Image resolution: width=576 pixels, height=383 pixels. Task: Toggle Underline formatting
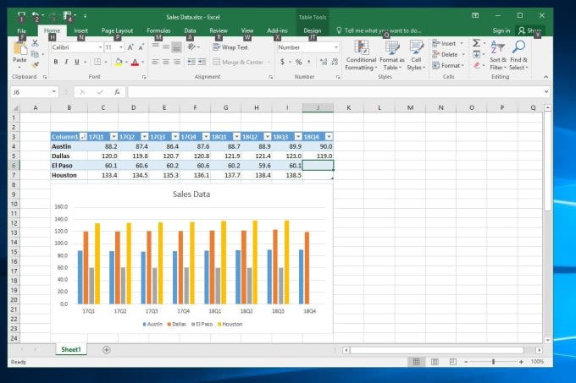[x=77, y=62]
